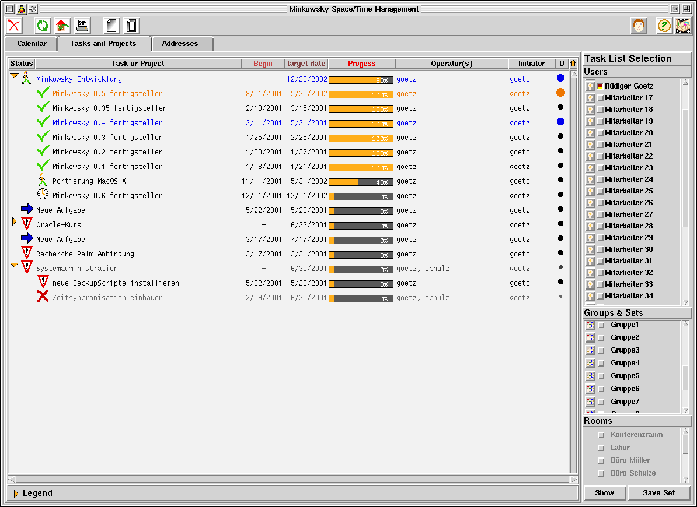697x507 pixels.
Task: Click the two-page copy toolbar icon
Action: [x=131, y=26]
